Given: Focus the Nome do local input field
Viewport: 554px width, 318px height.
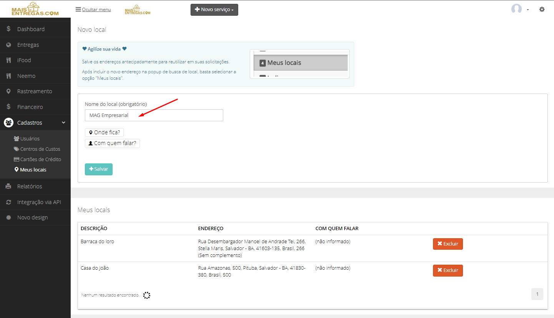Looking at the screenshot, I should [x=154, y=115].
